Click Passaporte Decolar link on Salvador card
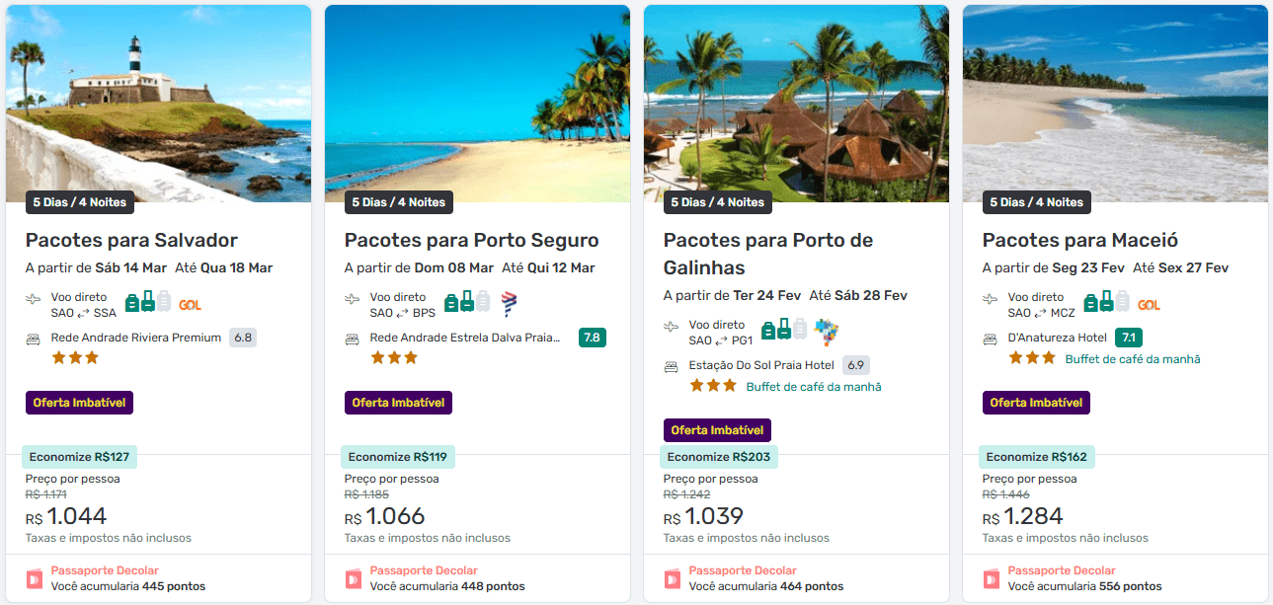Image resolution: width=1273 pixels, height=605 pixels. (105, 570)
